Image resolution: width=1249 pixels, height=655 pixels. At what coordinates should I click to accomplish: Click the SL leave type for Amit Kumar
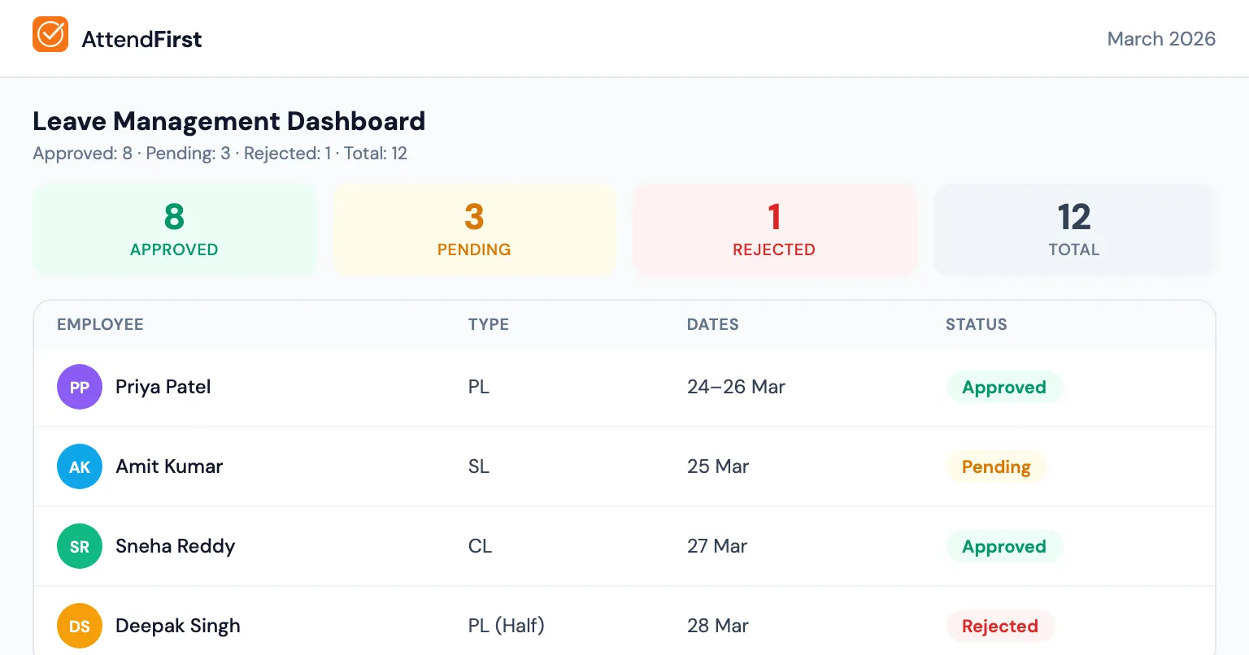[x=479, y=466]
